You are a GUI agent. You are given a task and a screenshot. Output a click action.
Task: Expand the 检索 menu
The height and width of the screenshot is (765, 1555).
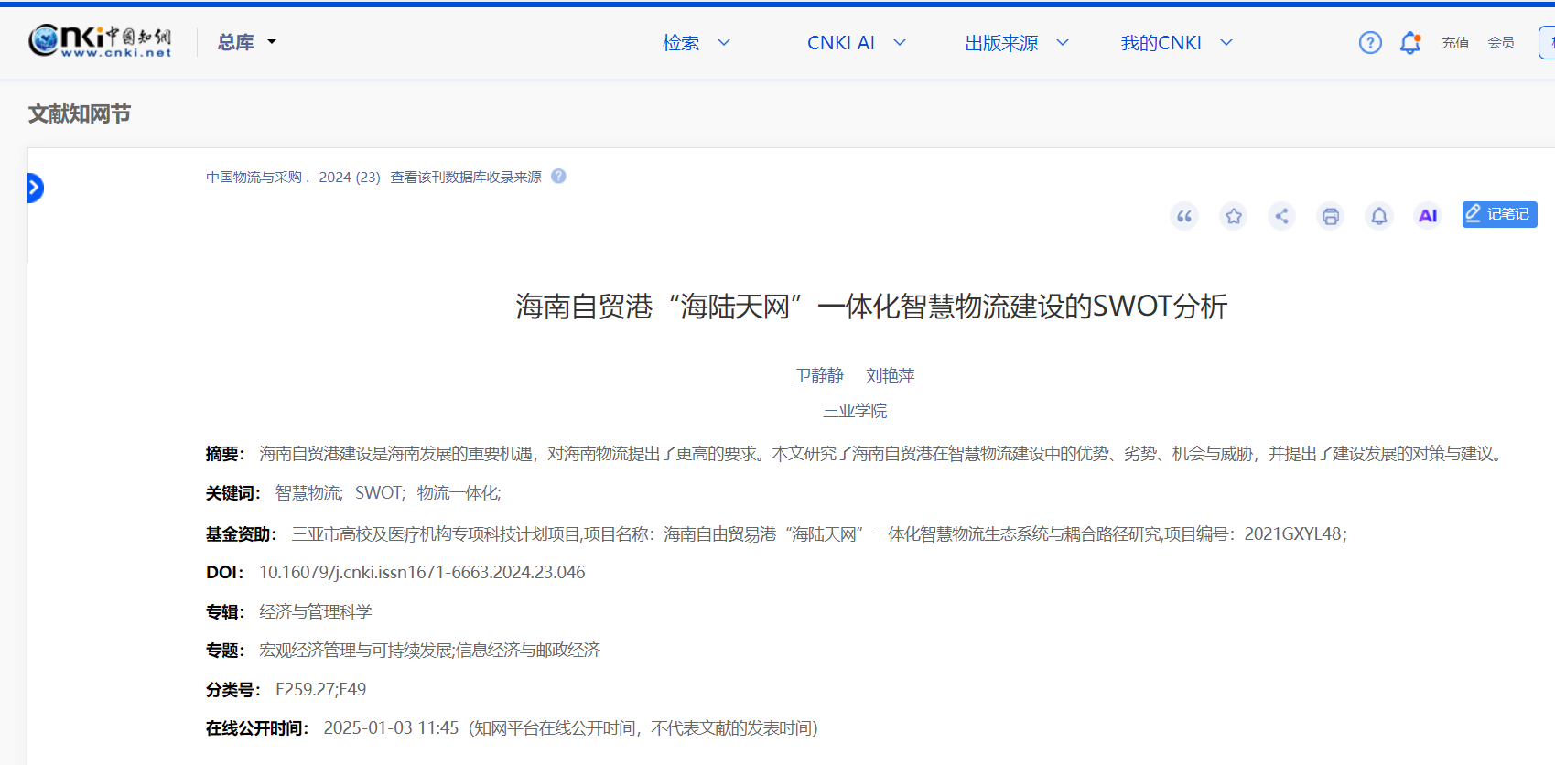pyautogui.click(x=696, y=43)
